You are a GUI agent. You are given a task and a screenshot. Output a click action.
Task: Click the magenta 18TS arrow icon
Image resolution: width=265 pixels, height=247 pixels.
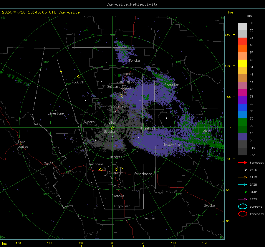click(243, 199)
